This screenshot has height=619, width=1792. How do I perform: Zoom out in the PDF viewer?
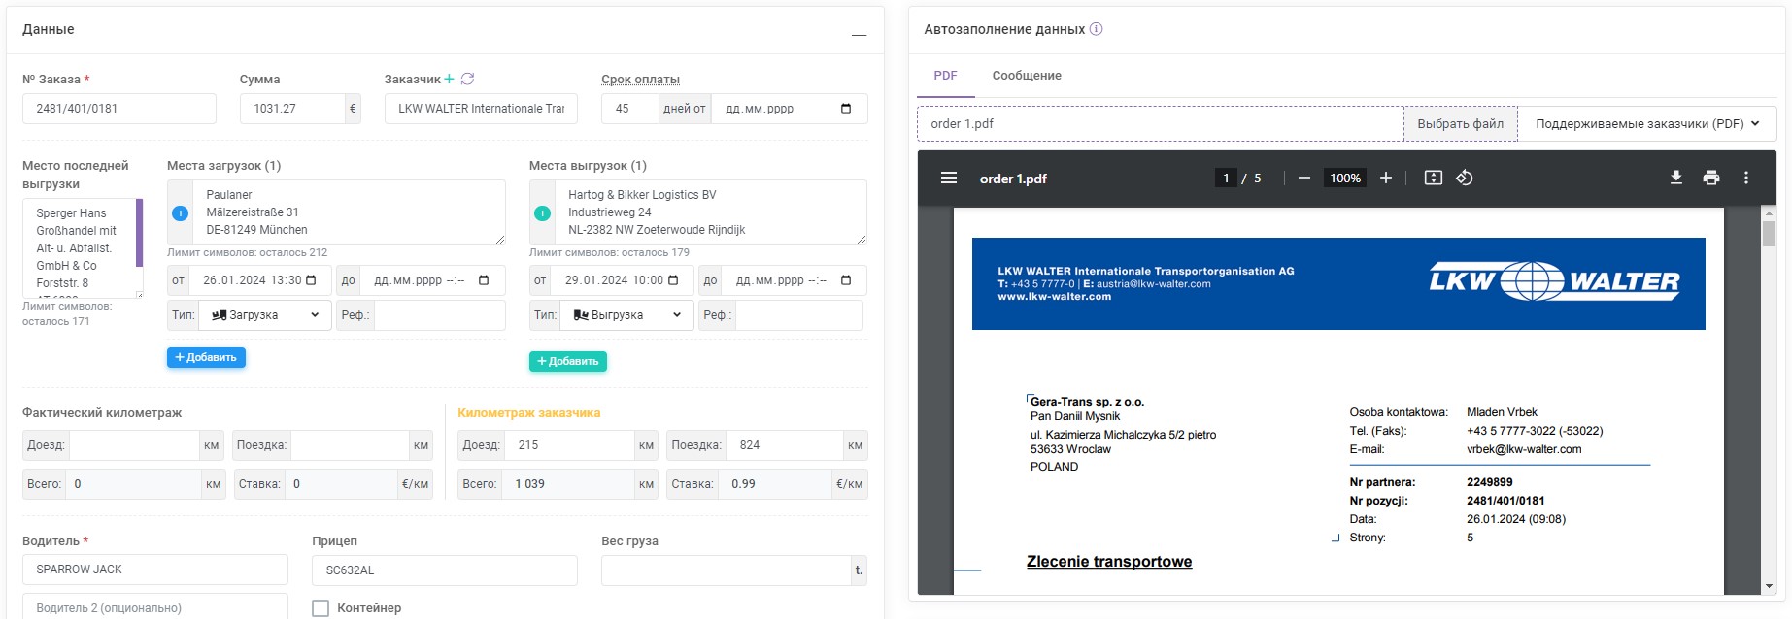coord(1304,179)
